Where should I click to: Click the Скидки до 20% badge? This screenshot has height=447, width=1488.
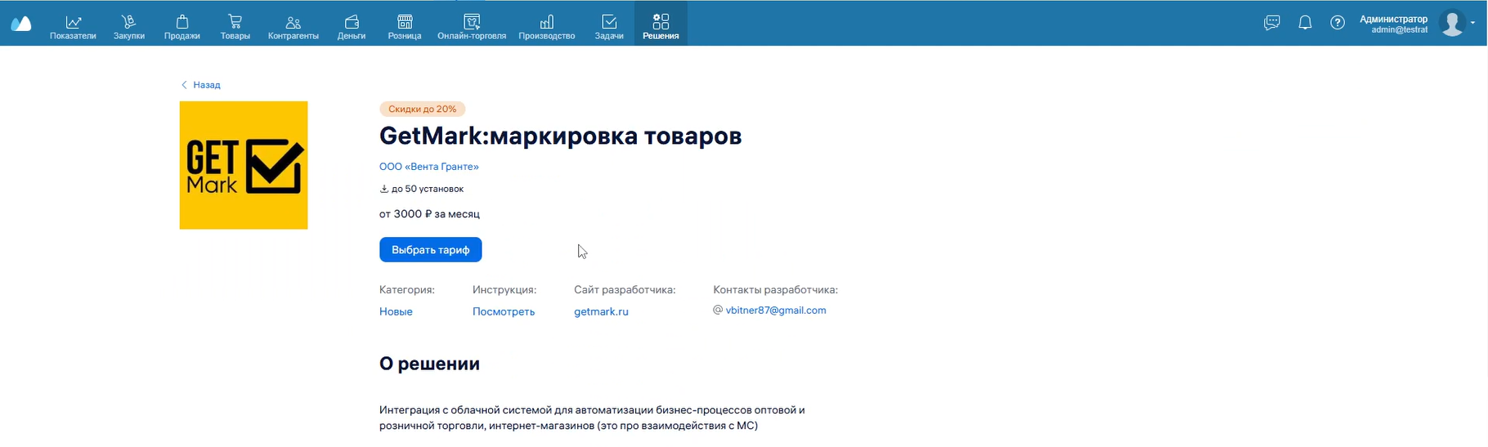[422, 109]
